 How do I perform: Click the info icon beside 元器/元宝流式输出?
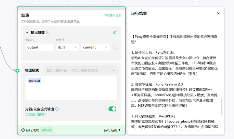pos(57,109)
